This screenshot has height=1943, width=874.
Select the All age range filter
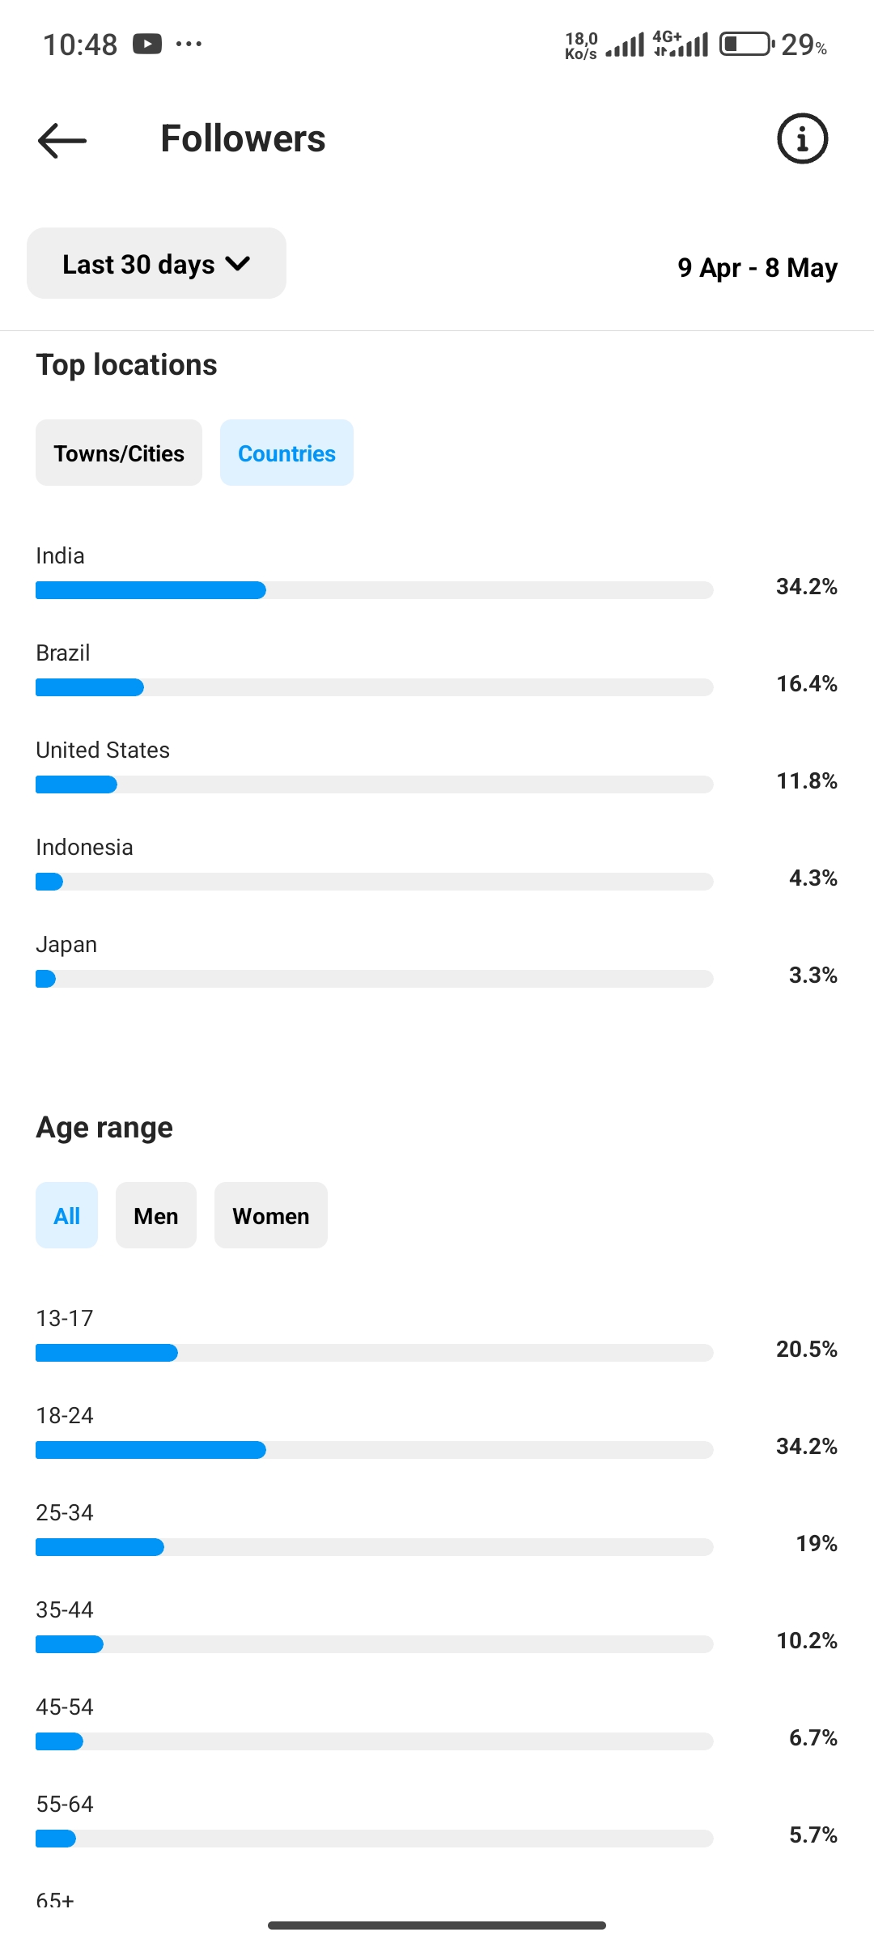[66, 1215]
